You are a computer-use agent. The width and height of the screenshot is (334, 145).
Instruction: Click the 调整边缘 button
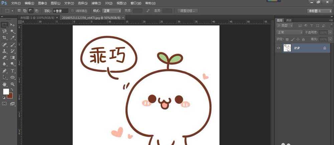(x=188, y=11)
